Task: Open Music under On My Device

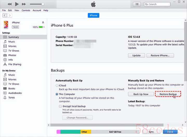Action: 12,75
